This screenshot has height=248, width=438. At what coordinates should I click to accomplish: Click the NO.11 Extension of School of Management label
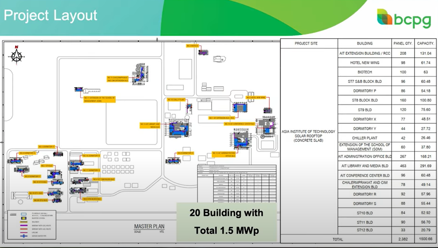click(x=100, y=99)
